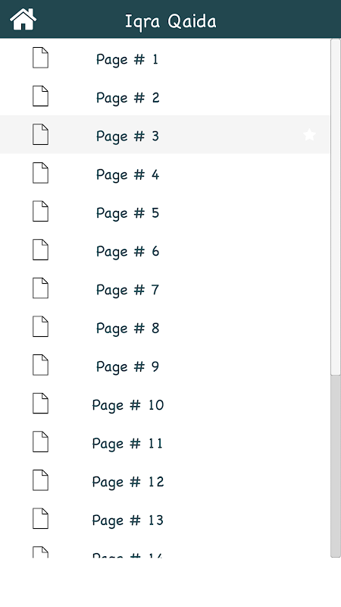The image size is (341, 607).
Task: Click the document icon beside Page # 13
Action: pyautogui.click(x=41, y=518)
